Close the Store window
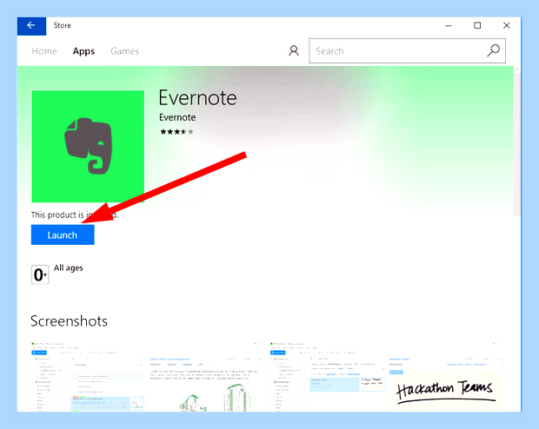This screenshot has height=429, width=539. point(506,26)
